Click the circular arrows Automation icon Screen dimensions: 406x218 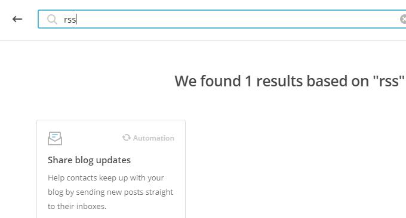[x=127, y=138]
